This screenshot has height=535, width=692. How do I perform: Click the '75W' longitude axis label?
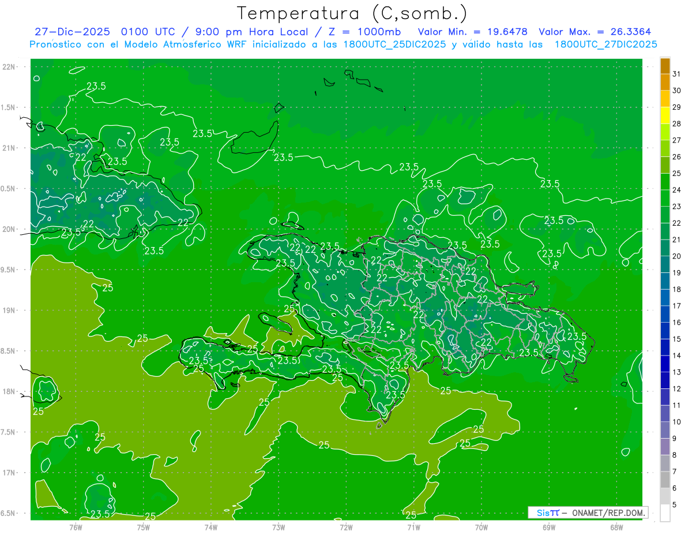(x=144, y=527)
